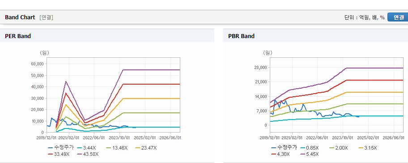Click the 21,000 label on PBR y-axis
The height and width of the screenshot is (163, 408).
pos(260,82)
